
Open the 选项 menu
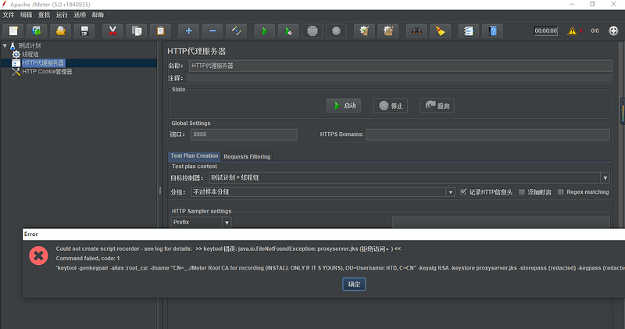pos(80,15)
